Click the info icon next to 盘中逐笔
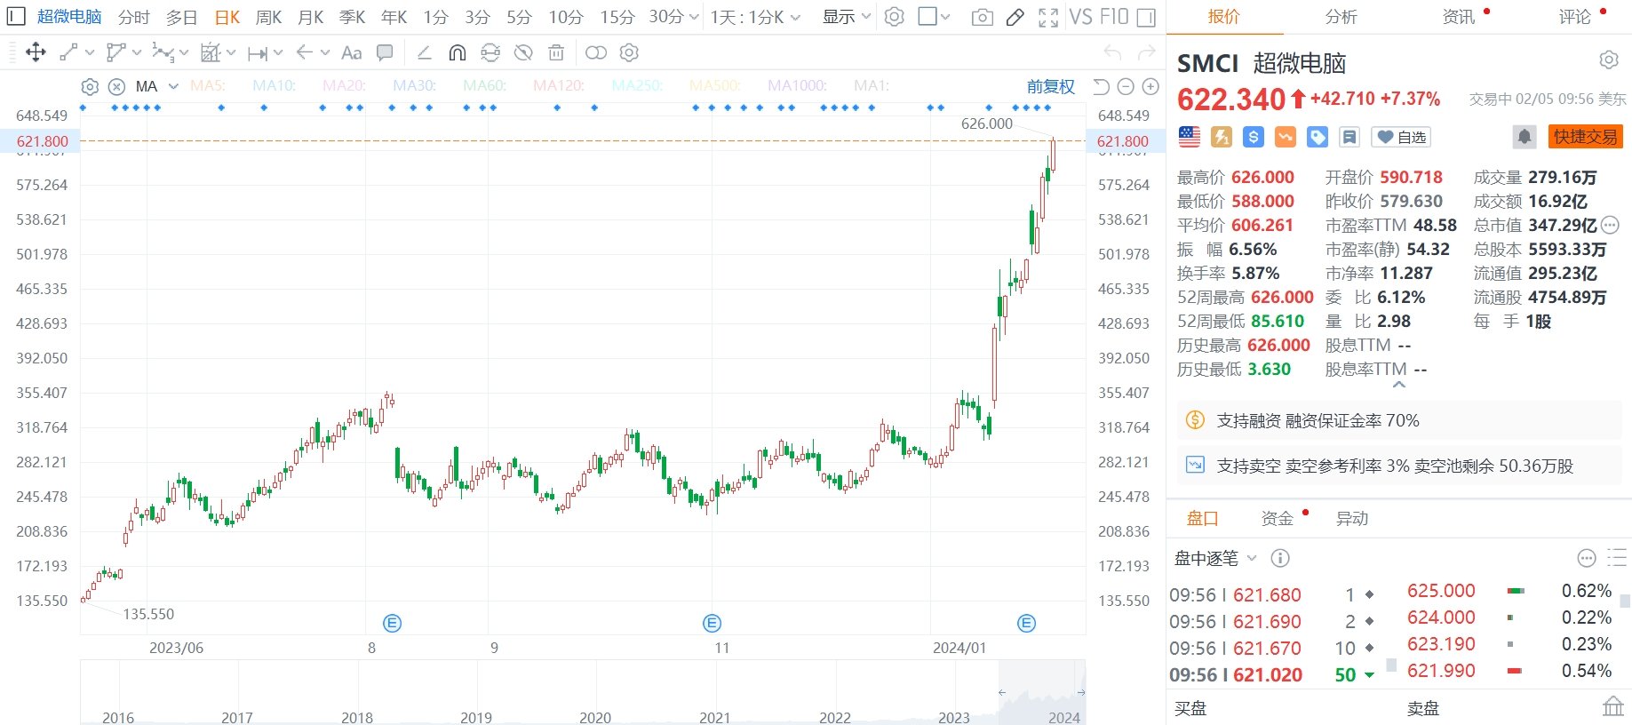1632x725 pixels. (1280, 558)
